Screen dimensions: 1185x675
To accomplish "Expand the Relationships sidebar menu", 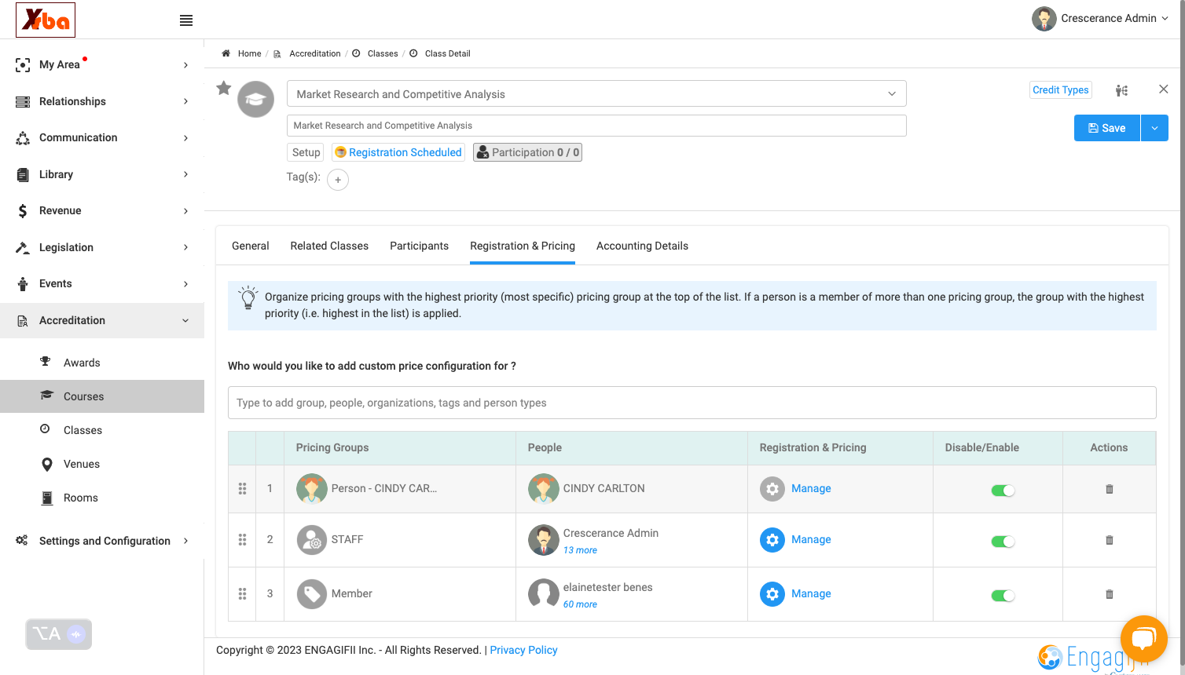I will [102, 101].
